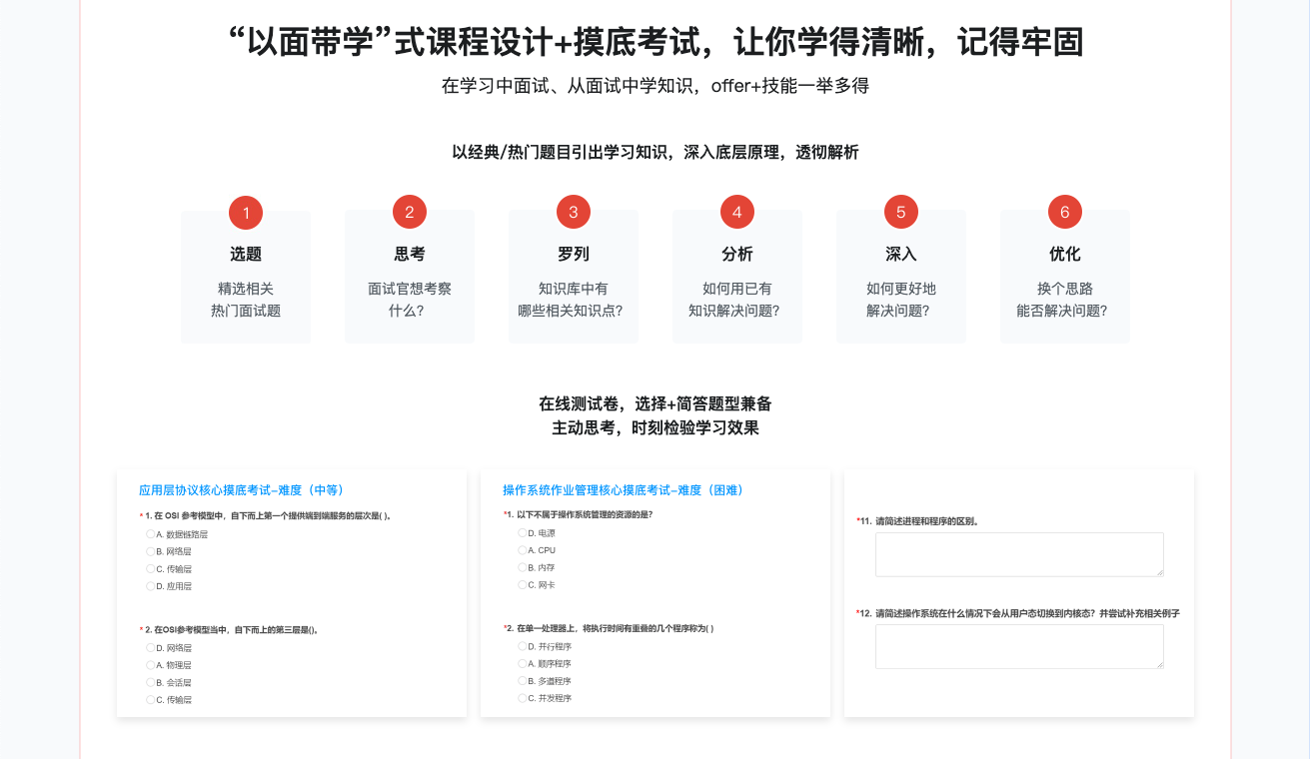Select the number 6 circle above 优化

point(1065,212)
